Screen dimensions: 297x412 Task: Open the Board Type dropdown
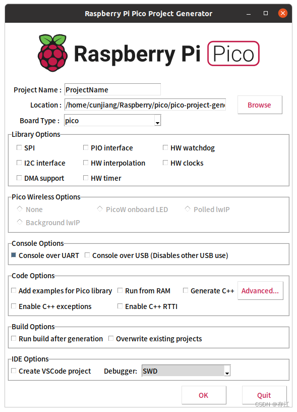pos(157,120)
